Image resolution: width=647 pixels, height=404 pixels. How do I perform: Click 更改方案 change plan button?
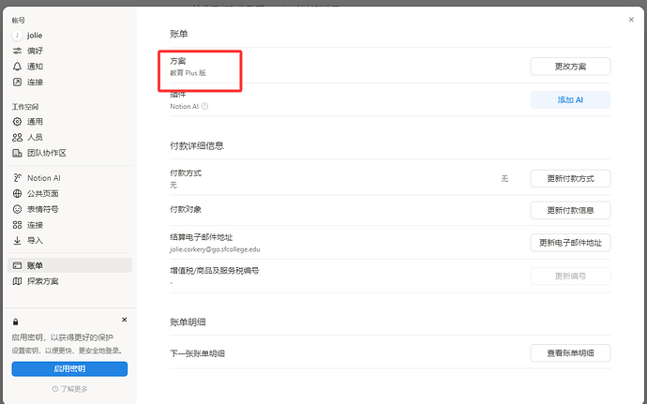click(x=570, y=67)
